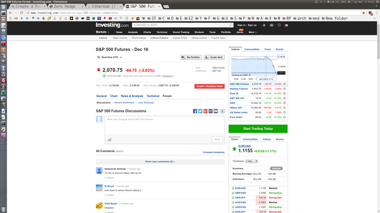Open the Timeframe 1 min dropdown
380x213 pixels.
[x=251, y=161]
